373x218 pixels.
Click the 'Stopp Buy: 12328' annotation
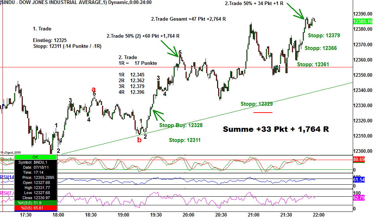[181, 125]
